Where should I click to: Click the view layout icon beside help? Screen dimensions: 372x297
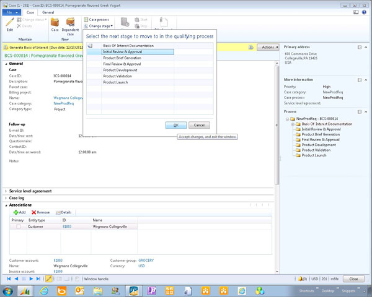coord(356,12)
